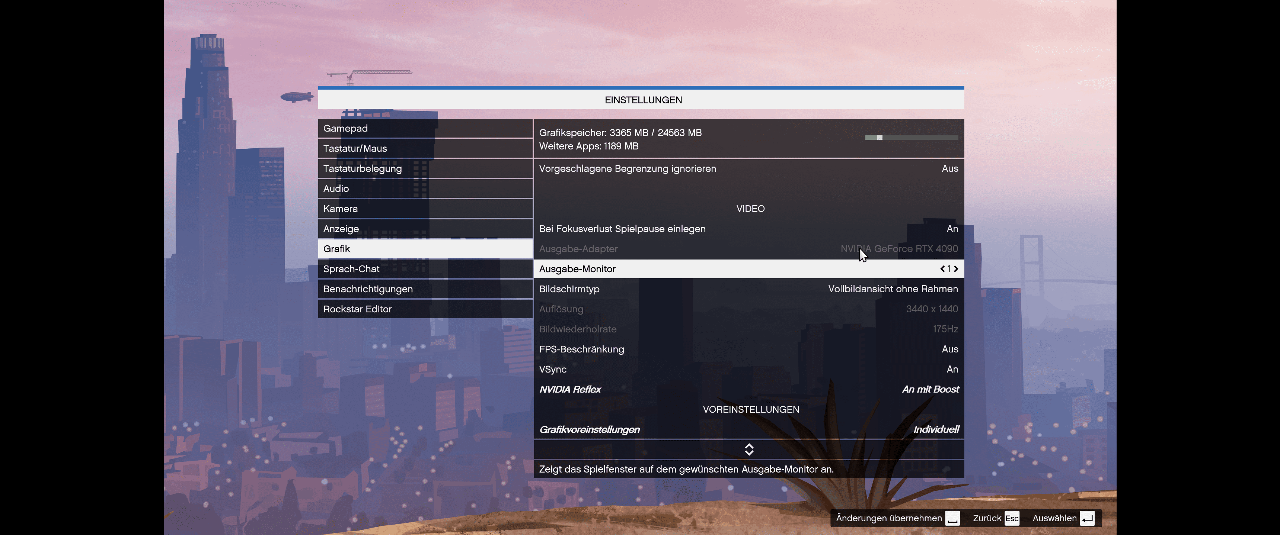Change the Bildschirmtyp setting

tap(749, 289)
